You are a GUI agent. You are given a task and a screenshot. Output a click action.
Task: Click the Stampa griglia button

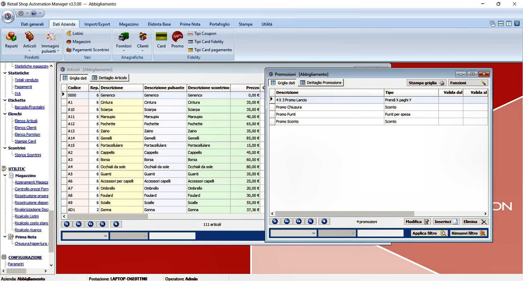pyautogui.click(x=426, y=83)
